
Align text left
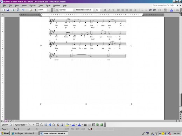tap(118, 10)
